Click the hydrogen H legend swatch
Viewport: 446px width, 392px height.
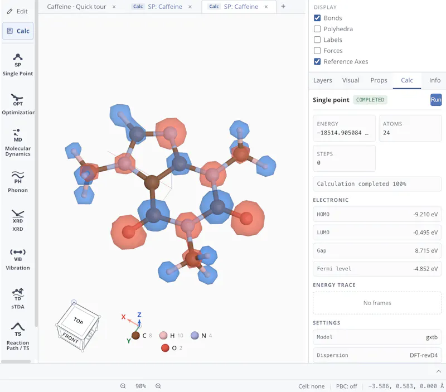pos(163,336)
